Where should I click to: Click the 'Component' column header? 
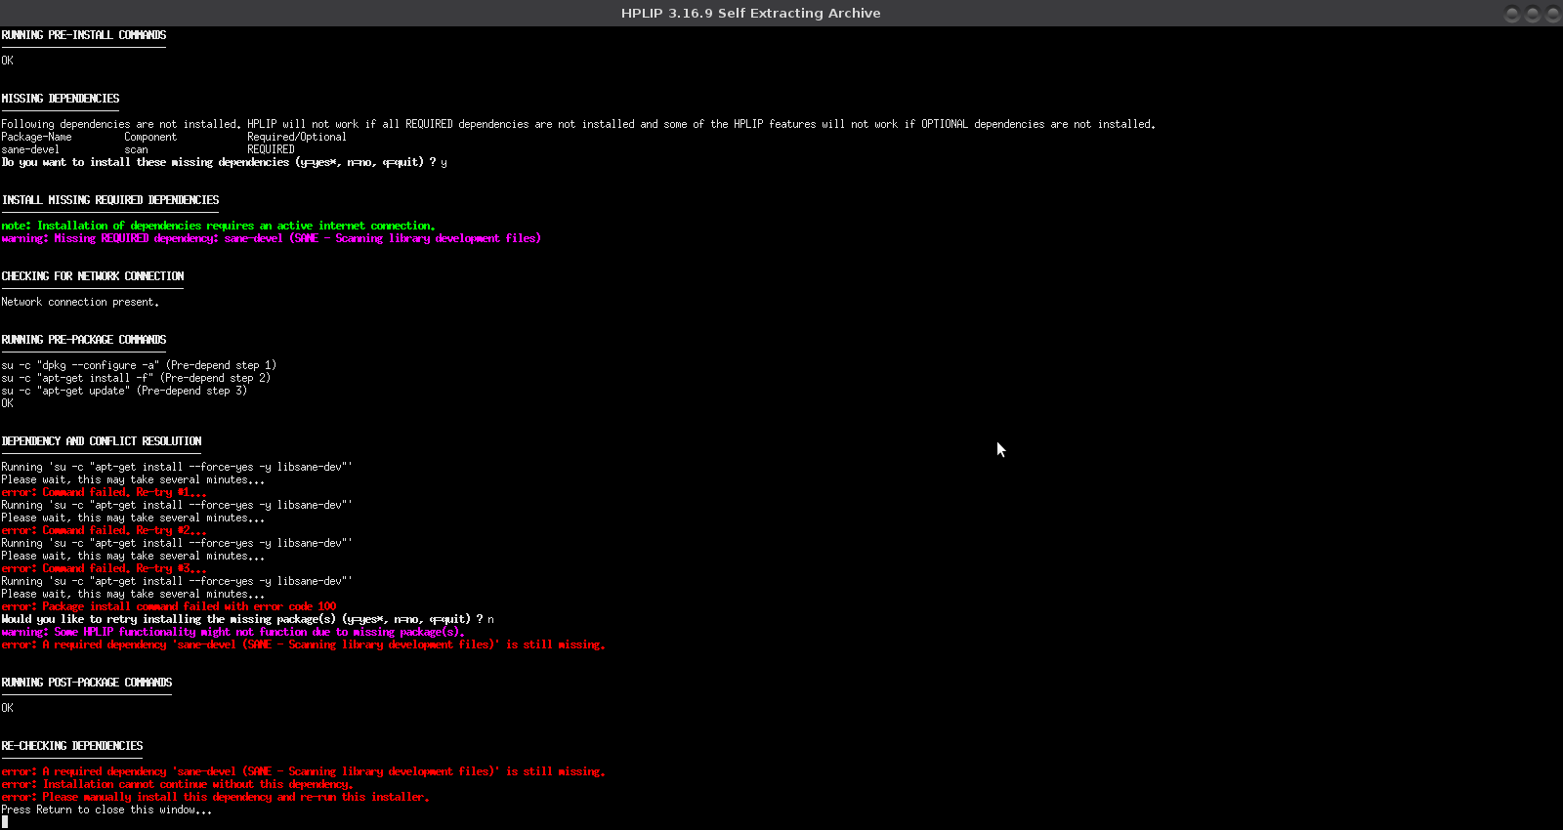(150, 137)
